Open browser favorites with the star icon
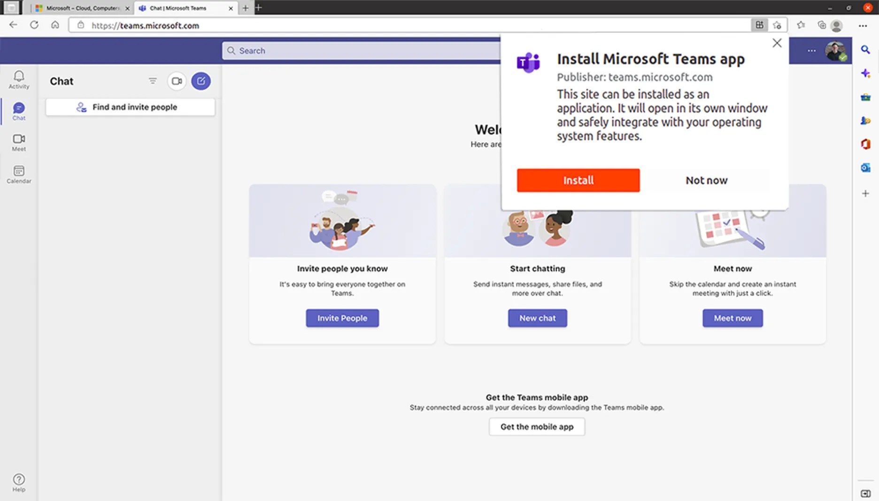 (x=801, y=25)
